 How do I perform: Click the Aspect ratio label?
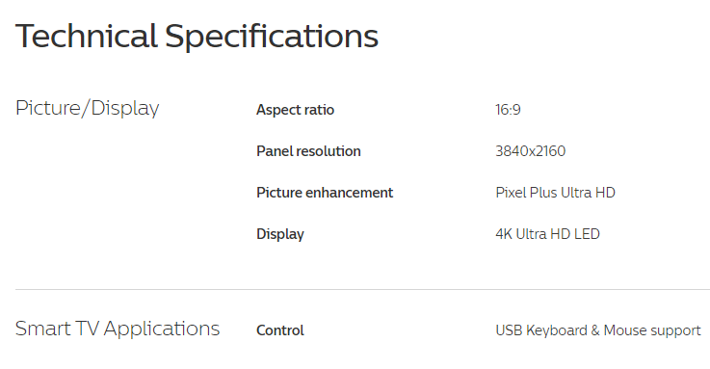295,110
